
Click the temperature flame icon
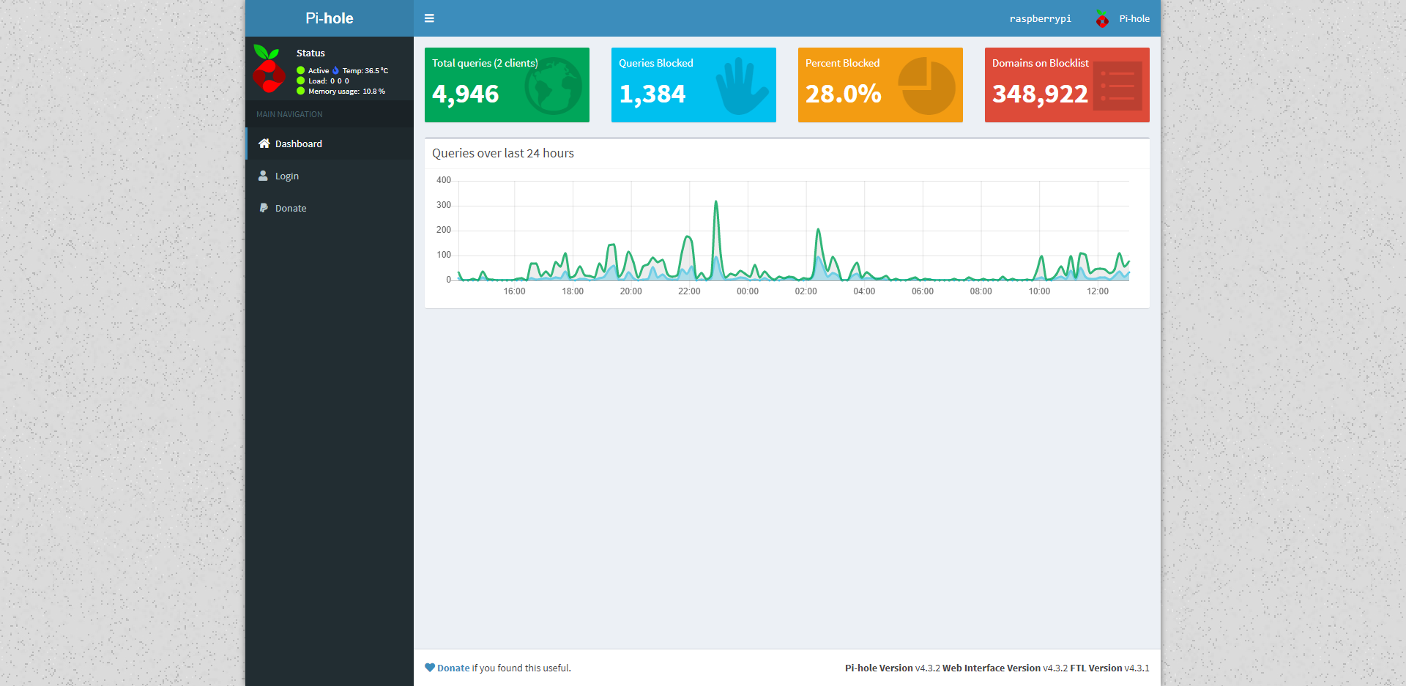tap(335, 70)
